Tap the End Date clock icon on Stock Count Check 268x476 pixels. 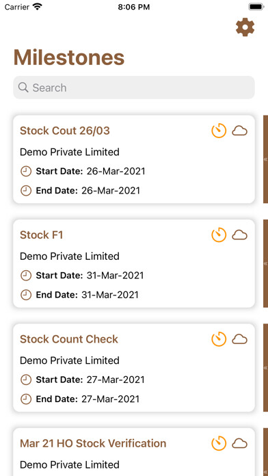(x=26, y=399)
